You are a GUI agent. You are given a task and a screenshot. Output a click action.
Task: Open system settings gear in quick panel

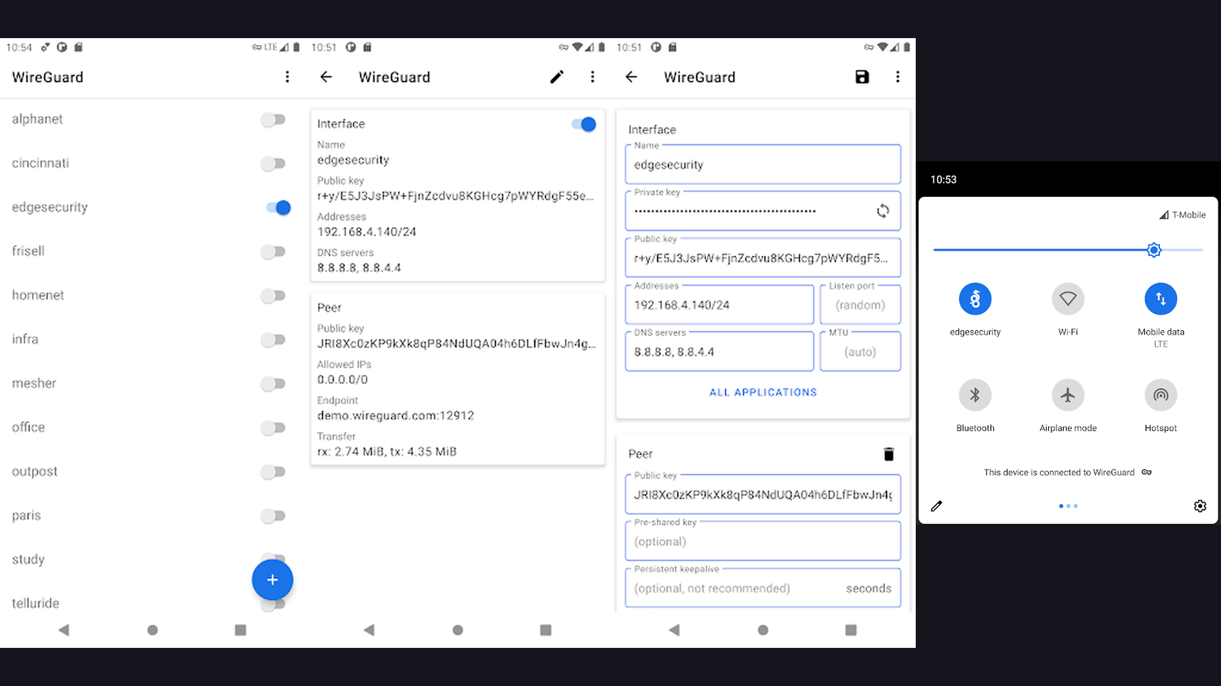pyautogui.click(x=1200, y=506)
